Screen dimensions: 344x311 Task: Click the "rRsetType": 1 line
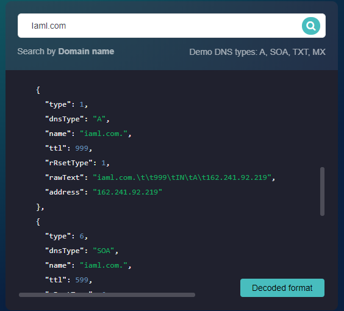click(77, 163)
